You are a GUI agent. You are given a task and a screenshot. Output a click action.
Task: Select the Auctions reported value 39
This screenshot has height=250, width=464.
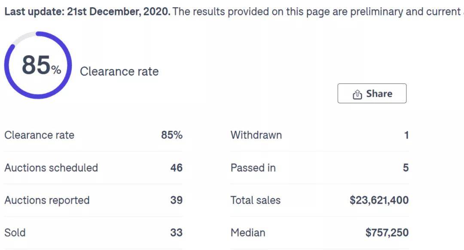click(176, 201)
